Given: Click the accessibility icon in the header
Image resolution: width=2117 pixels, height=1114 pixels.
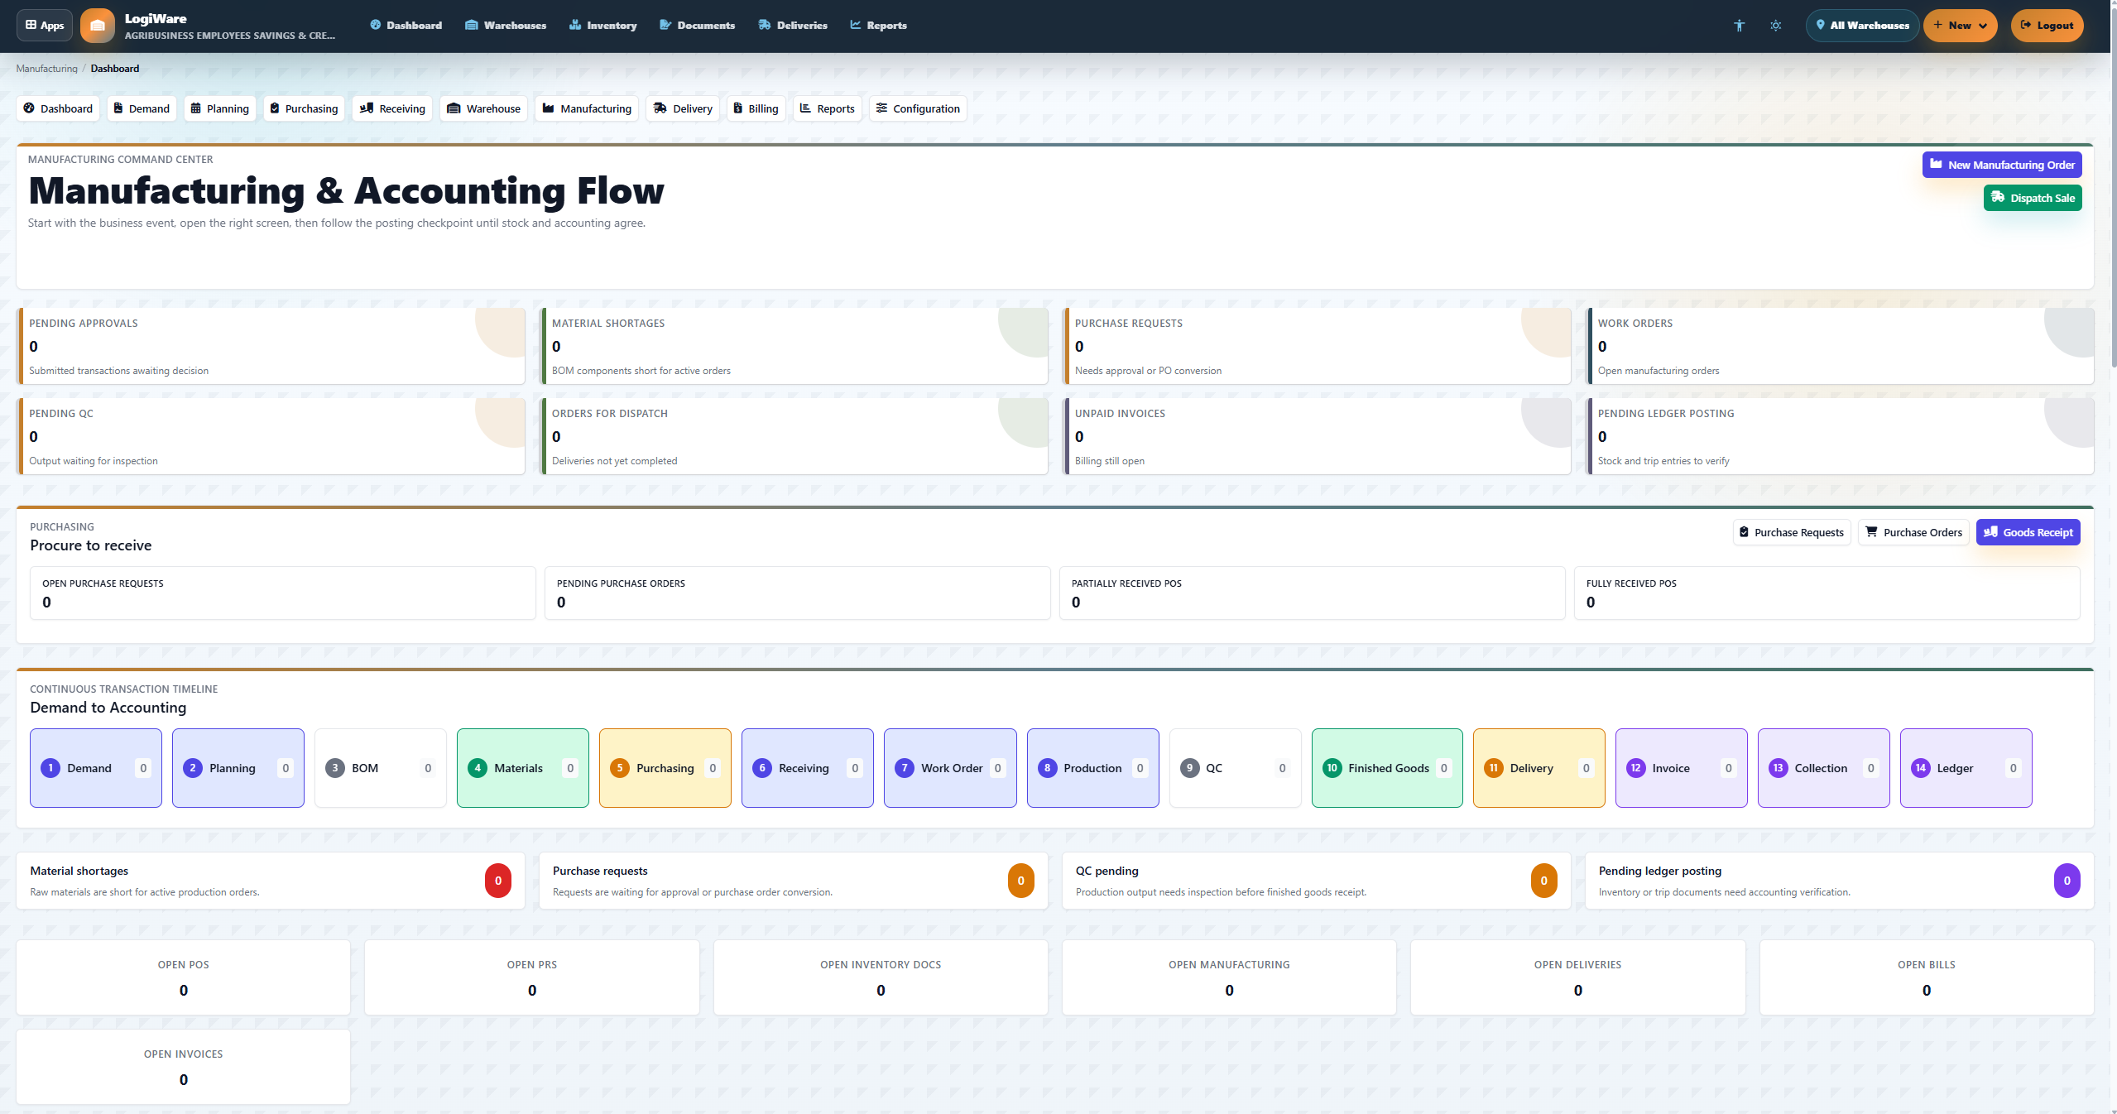Looking at the screenshot, I should (1739, 26).
